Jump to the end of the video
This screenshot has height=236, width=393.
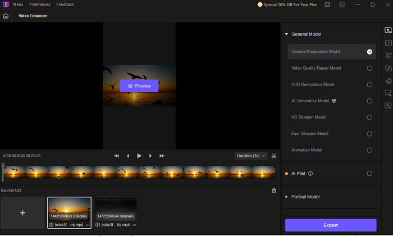point(162,156)
